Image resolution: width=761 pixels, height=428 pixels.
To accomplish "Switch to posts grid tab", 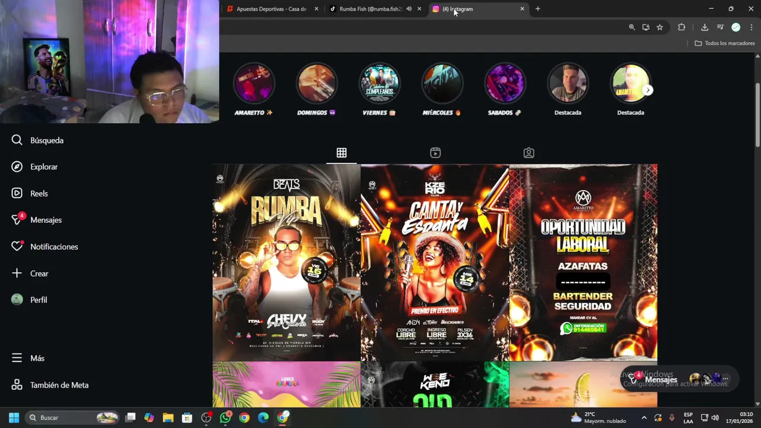I will tap(341, 153).
